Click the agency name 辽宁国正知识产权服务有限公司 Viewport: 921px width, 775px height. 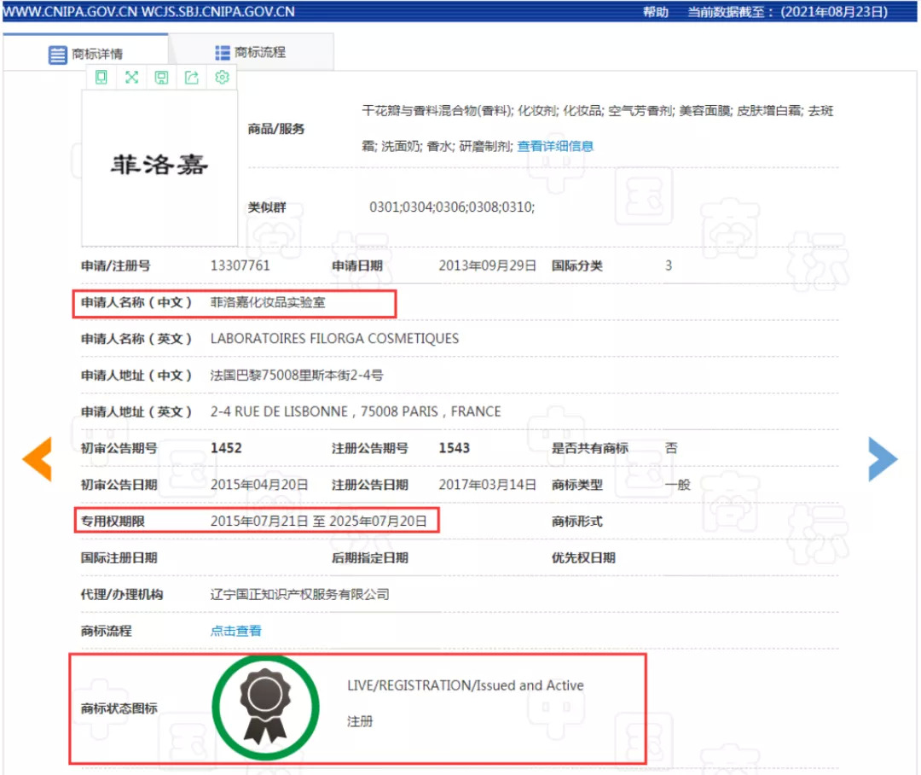pos(299,594)
